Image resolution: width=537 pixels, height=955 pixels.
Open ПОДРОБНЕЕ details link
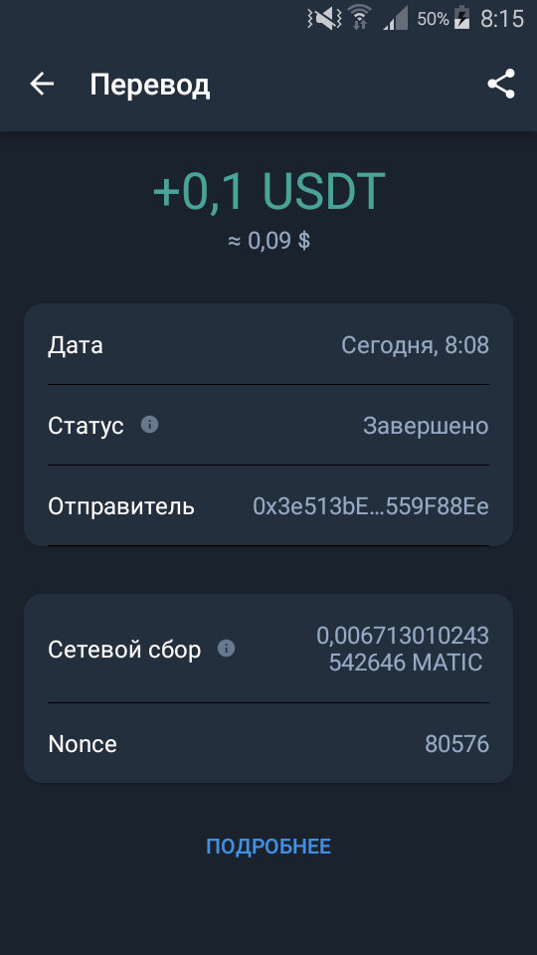click(268, 846)
